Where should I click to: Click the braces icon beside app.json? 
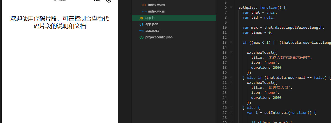point(141,24)
